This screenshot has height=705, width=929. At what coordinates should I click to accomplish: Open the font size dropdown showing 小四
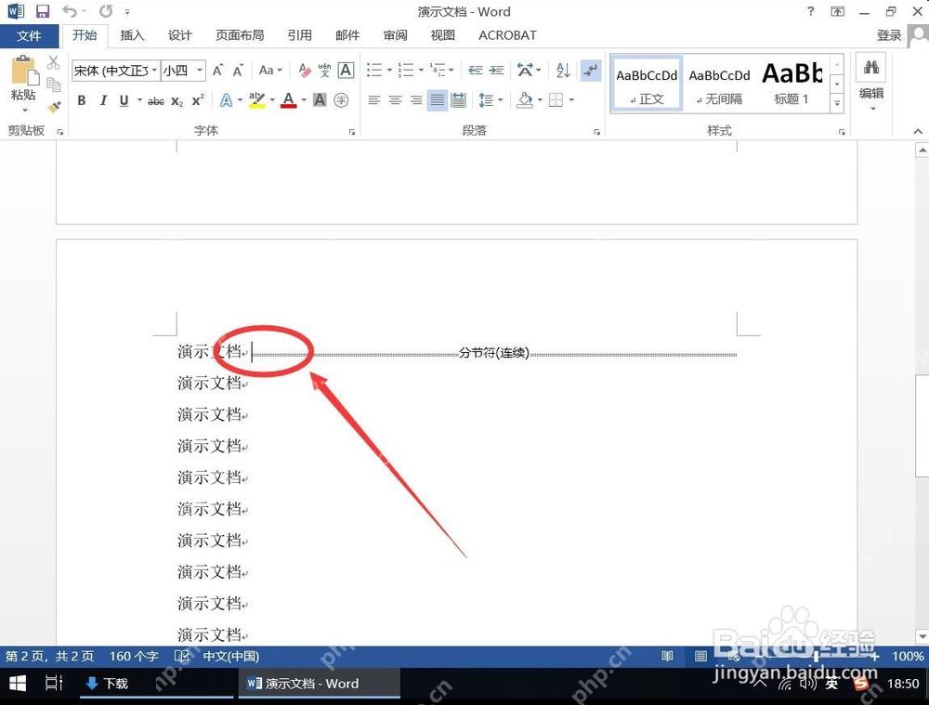(x=200, y=71)
